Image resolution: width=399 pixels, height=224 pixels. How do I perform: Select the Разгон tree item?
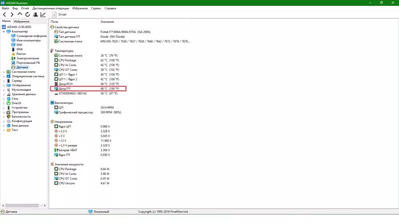pyautogui.click(x=18, y=54)
